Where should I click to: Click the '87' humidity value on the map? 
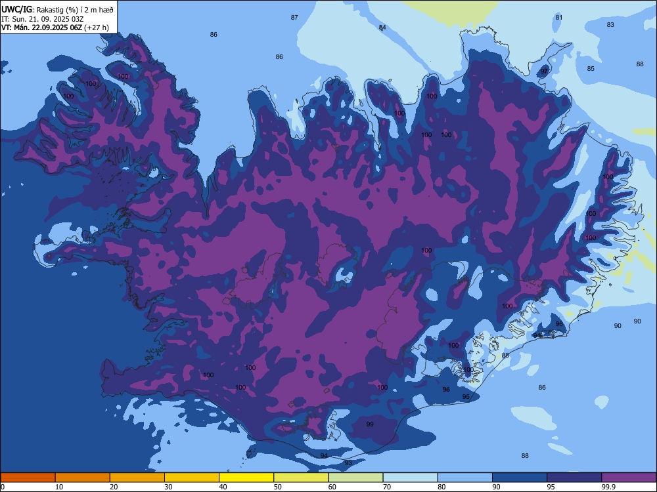pyautogui.click(x=294, y=18)
